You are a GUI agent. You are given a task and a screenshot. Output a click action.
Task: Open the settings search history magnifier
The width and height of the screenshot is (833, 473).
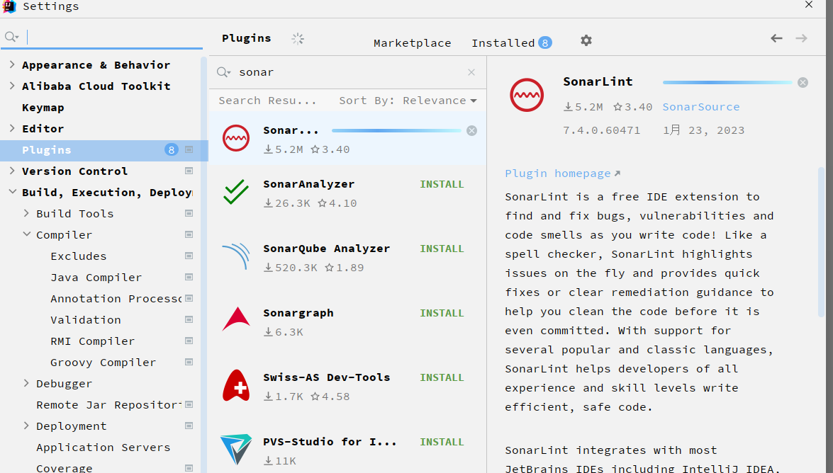11,37
